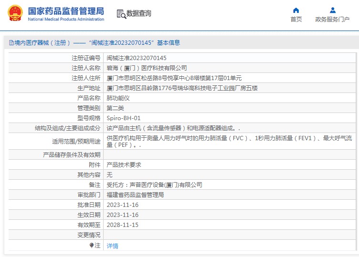Screen dimensions: 359x257
Task: Select registration number value 闽械注准20232070145 in table
Action: tap(137, 58)
